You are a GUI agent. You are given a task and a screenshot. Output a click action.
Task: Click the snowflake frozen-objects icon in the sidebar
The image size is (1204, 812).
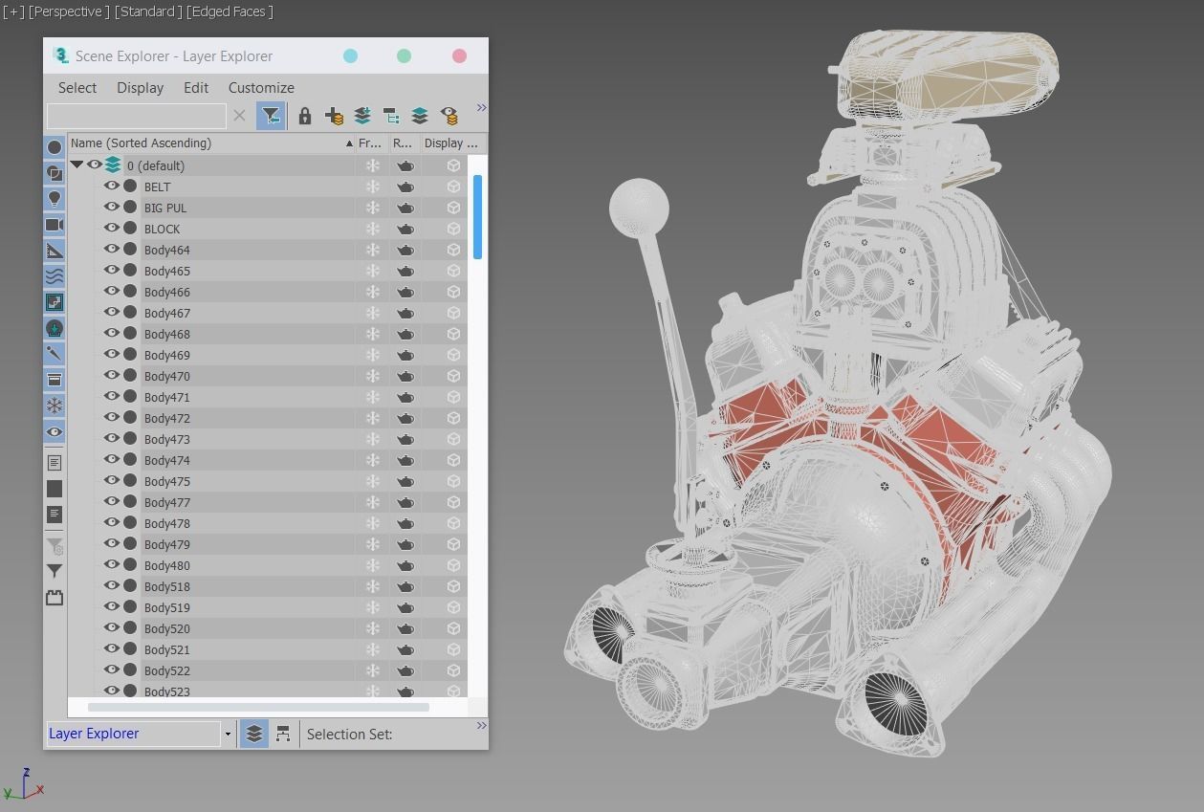coord(55,406)
